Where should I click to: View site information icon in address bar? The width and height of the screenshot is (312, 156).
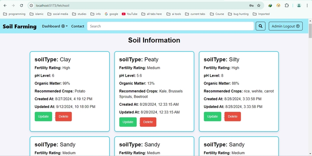[x=31, y=5]
